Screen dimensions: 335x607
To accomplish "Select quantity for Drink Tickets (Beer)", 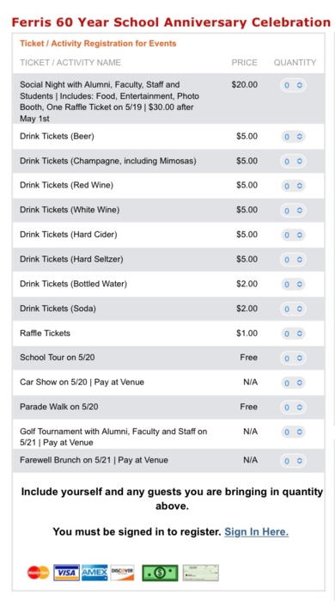I will pyautogui.click(x=293, y=137).
